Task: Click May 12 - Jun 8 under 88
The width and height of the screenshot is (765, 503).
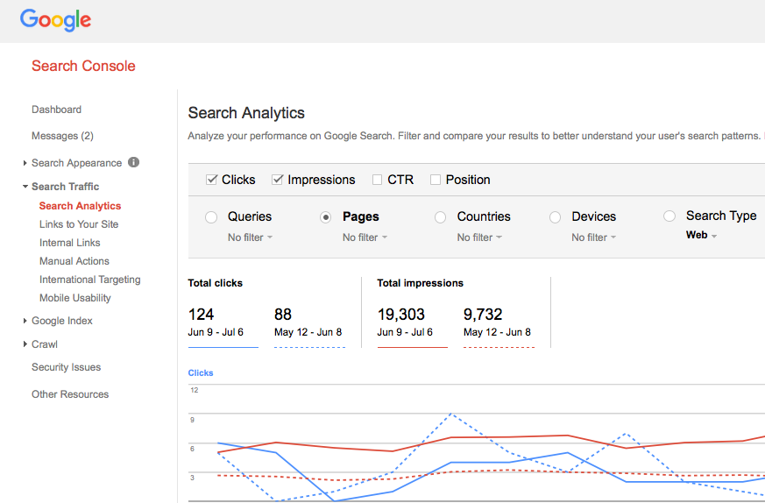Action: [x=308, y=332]
